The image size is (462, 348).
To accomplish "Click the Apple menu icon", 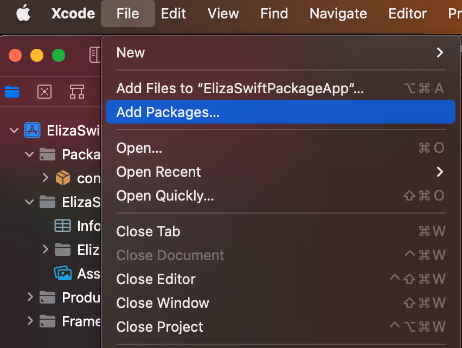I will (23, 14).
